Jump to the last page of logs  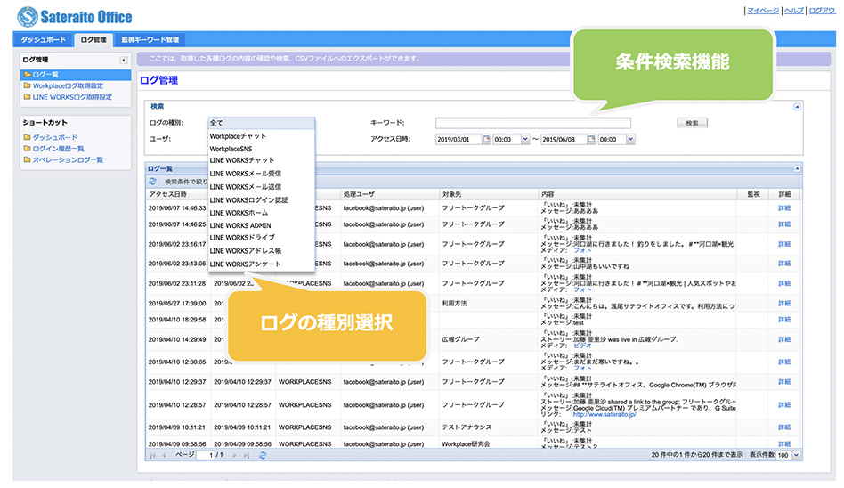[246, 455]
